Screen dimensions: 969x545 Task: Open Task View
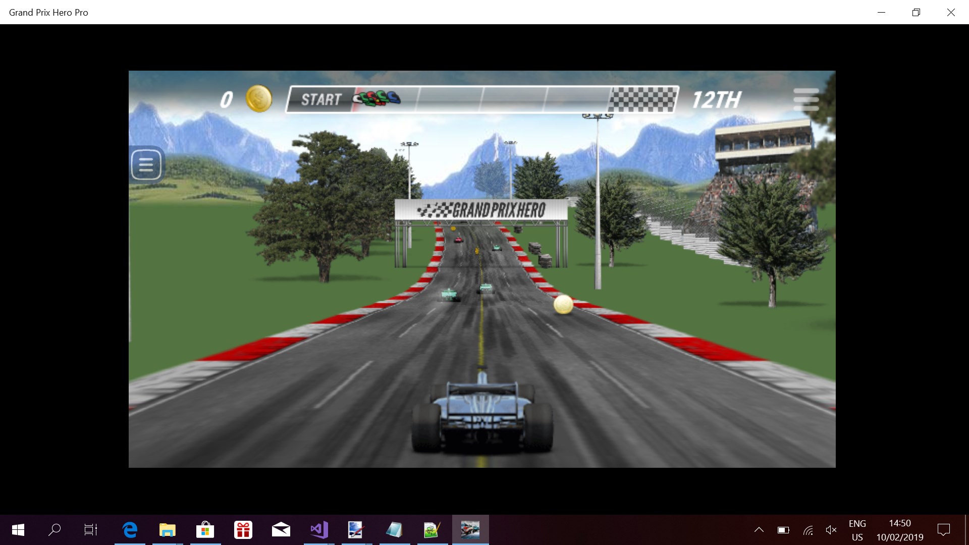pos(91,530)
